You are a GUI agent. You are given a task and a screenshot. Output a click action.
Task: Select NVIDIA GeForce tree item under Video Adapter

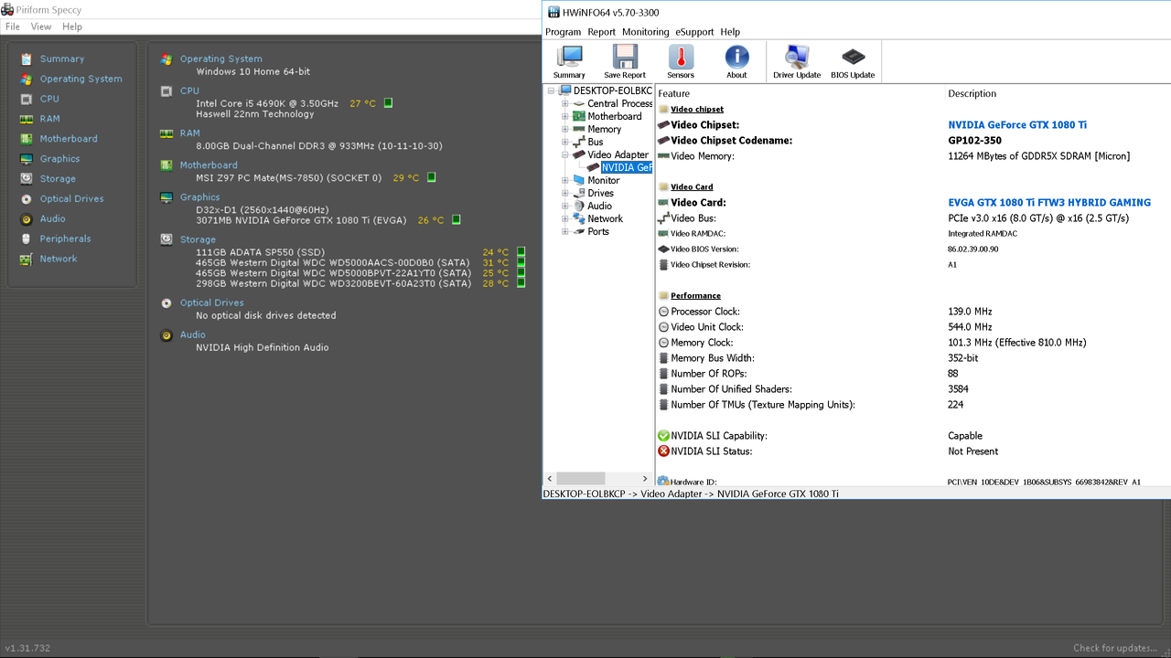coord(626,167)
